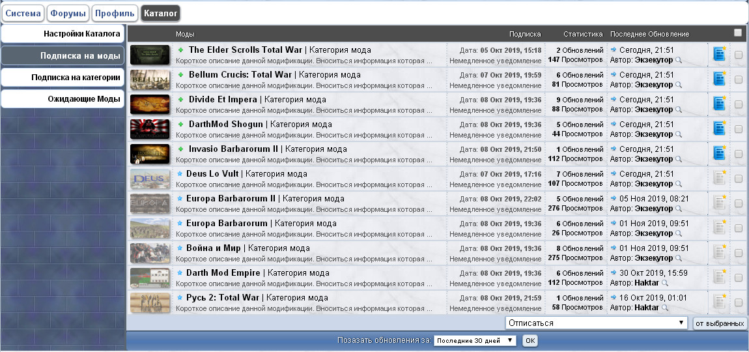Viewport: 749px width, 352px height.
Task: Open the Darth Mod Empire mod link
Action: pos(223,273)
